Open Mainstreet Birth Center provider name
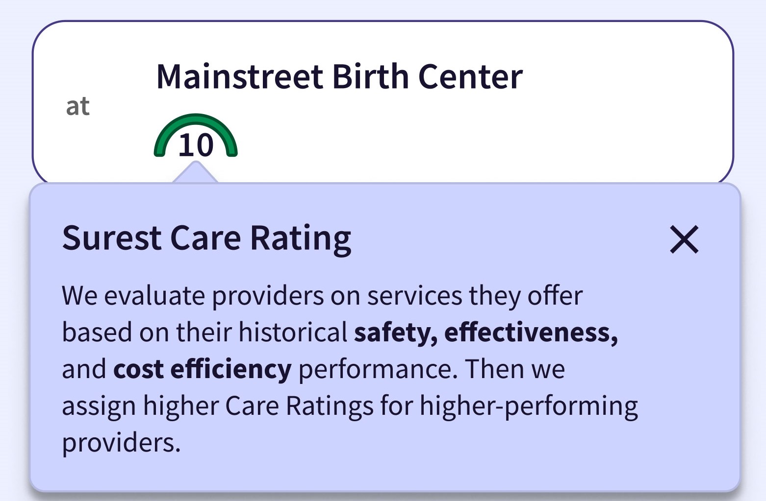Viewport: 766px width, 501px height. (339, 77)
